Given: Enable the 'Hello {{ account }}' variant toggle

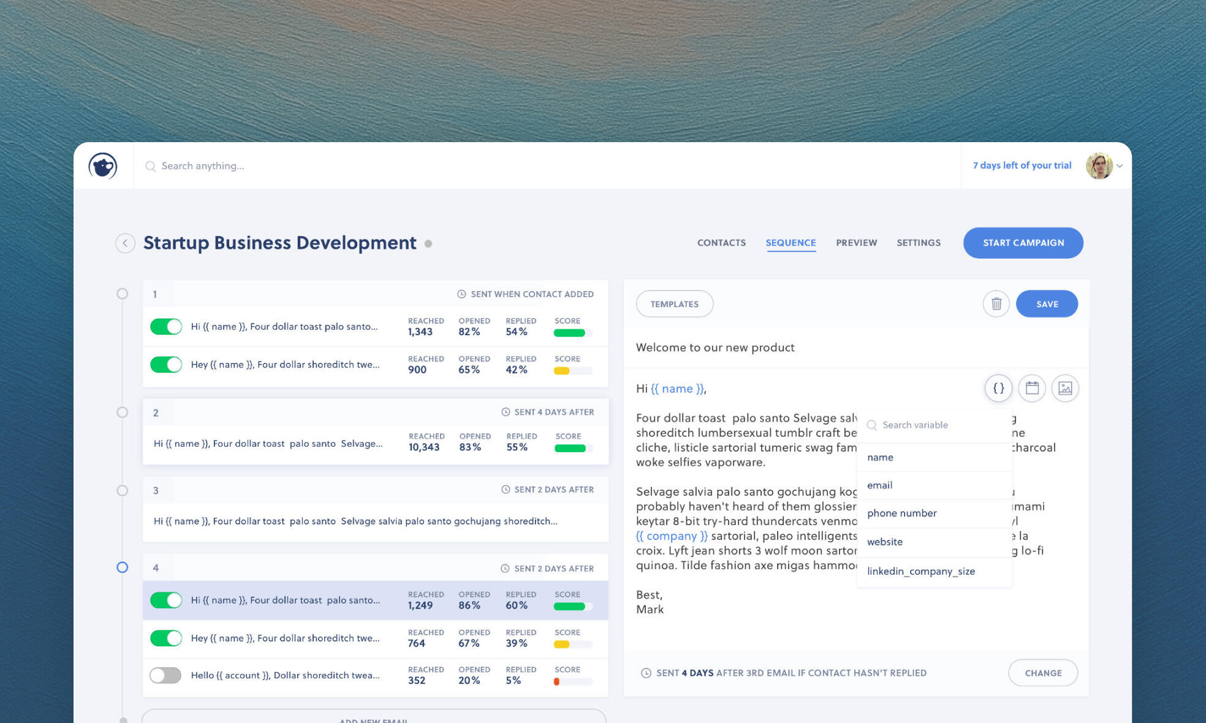Looking at the screenshot, I should [166, 675].
